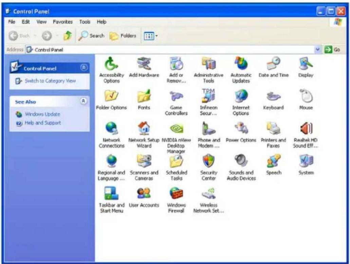This screenshot has width=350, height=264.
Task: Click the Go button
Action: (x=332, y=49)
